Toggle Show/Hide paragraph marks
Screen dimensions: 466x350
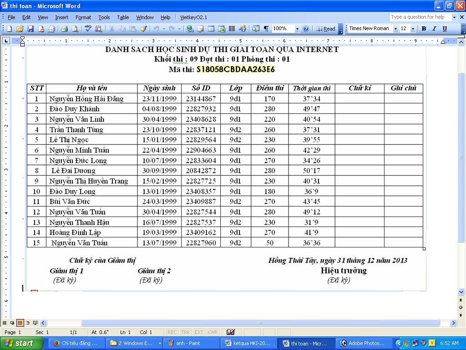[266, 29]
